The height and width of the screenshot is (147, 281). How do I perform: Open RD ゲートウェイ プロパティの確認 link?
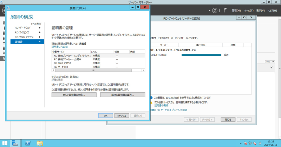click(169, 110)
